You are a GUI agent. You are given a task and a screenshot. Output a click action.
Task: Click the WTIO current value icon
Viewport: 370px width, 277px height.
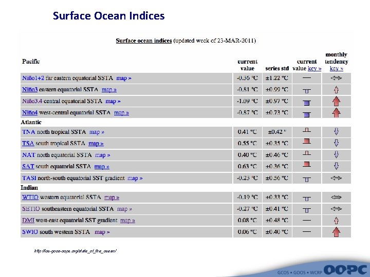pyautogui.click(x=306, y=199)
